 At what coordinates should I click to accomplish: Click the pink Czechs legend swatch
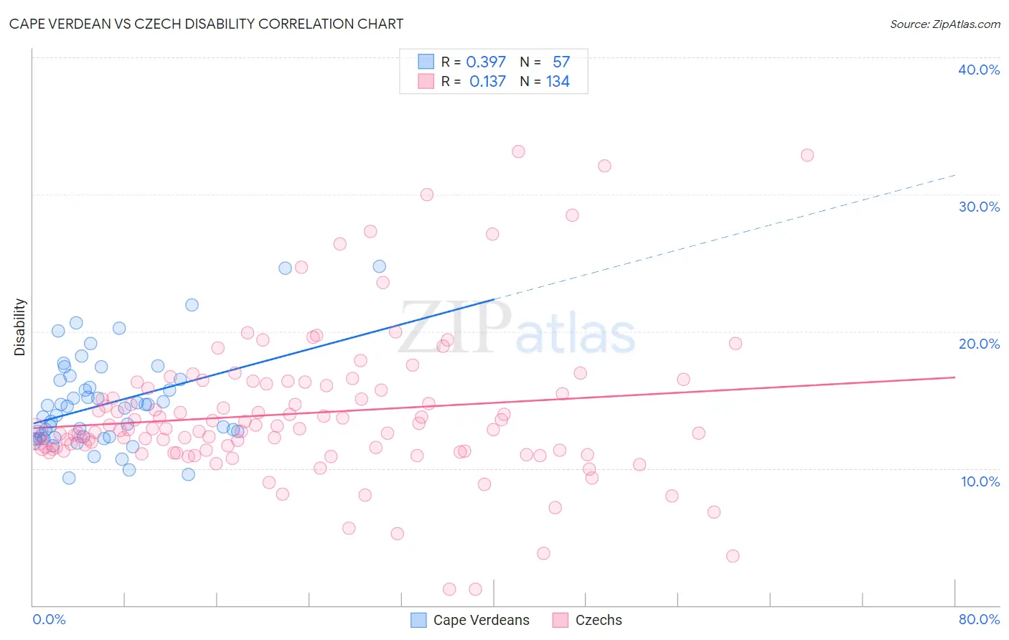click(560, 620)
